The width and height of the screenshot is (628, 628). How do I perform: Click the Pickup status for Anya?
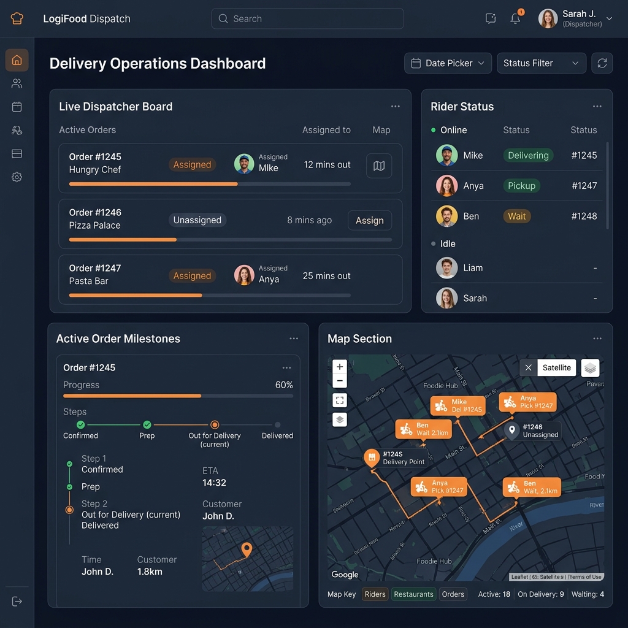[521, 186]
